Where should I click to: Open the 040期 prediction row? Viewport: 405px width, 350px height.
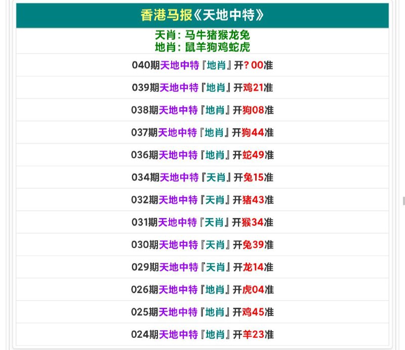tap(202, 65)
